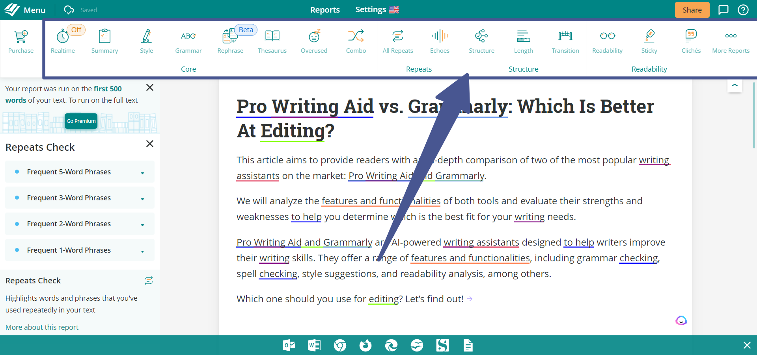Switch to the Reports tab

click(325, 10)
